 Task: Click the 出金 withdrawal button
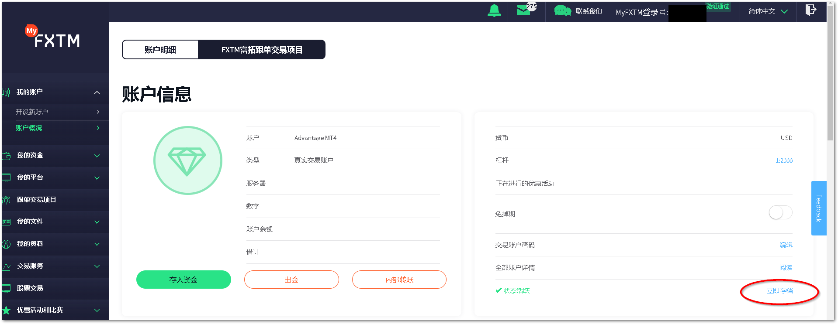click(291, 280)
